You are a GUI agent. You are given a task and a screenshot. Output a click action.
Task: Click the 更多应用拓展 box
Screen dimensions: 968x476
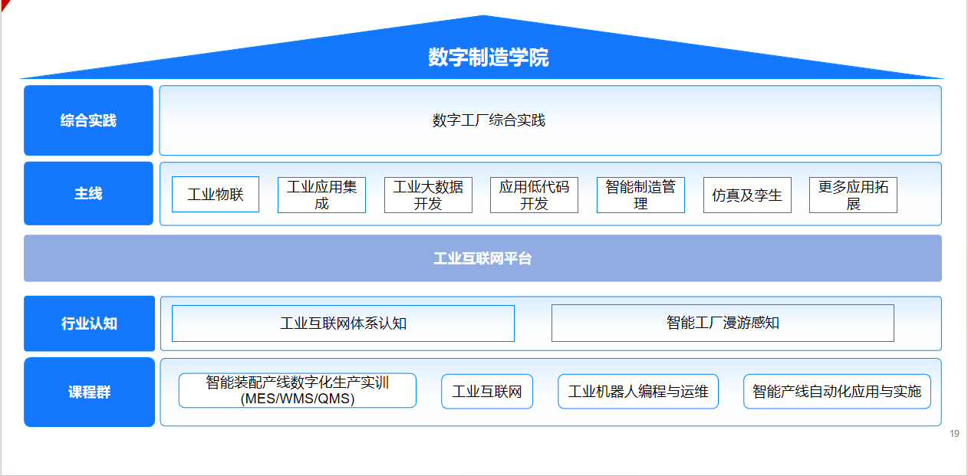853,195
